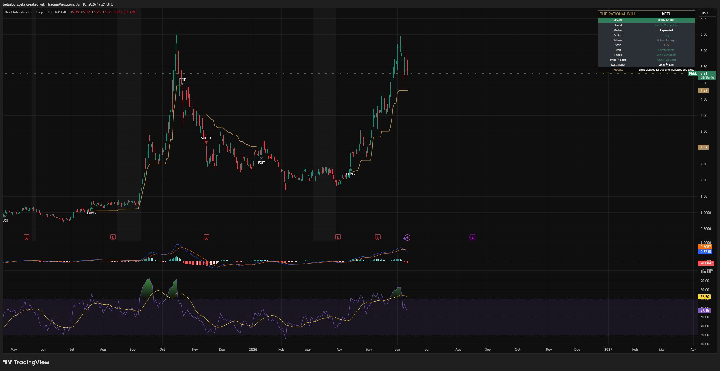The image size is (720, 371).
Task: Click the Expanded market value
Action: click(666, 30)
